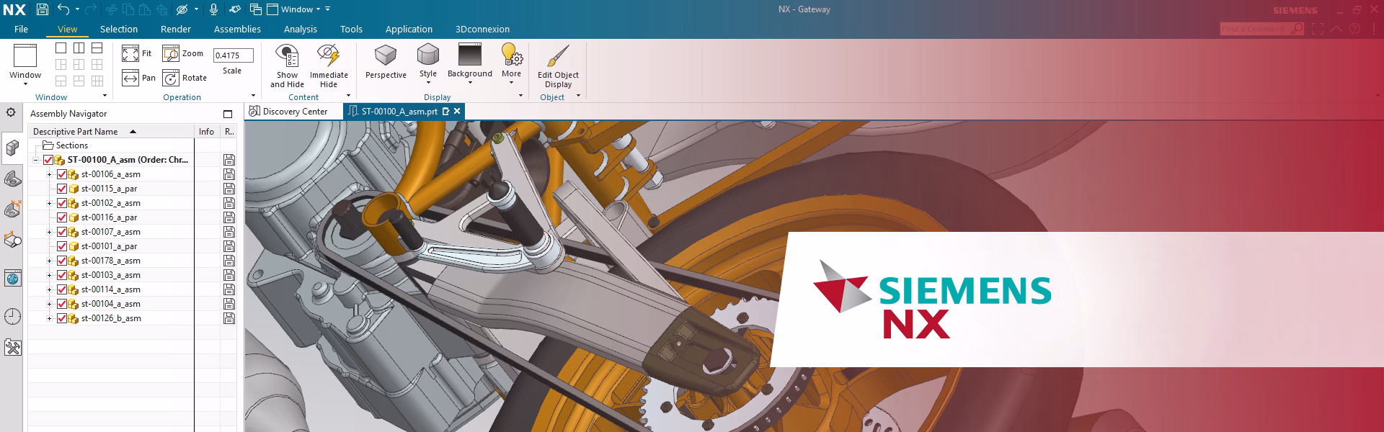Toggle visibility checkbox for st-00115_a_par
1384x432 pixels.
click(62, 189)
